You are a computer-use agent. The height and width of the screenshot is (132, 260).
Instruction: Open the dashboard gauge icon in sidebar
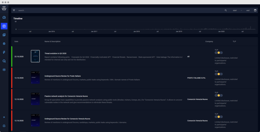(x=4, y=17)
